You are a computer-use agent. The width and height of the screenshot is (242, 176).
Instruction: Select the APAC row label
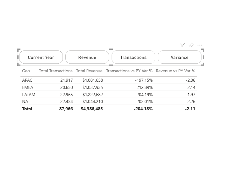(27, 80)
